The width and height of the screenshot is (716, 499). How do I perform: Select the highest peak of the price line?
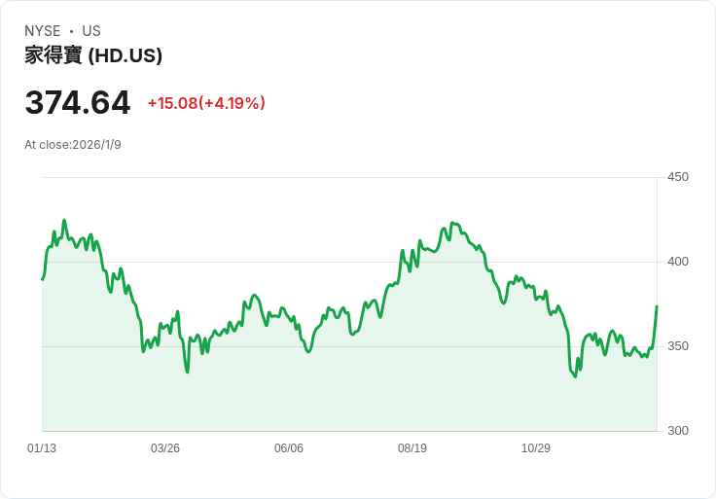(x=64, y=221)
